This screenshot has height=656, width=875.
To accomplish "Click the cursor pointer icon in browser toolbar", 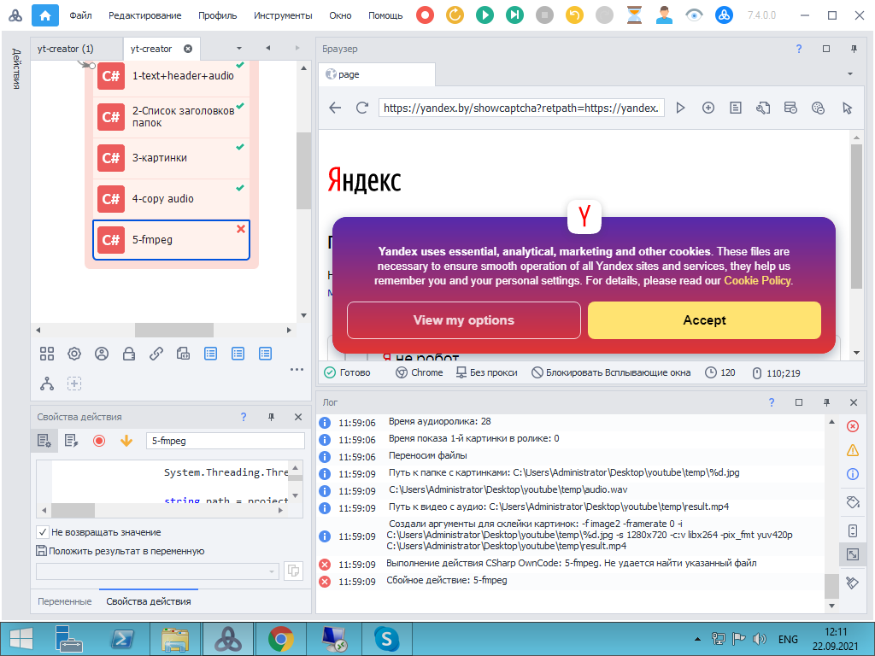I will tap(847, 108).
